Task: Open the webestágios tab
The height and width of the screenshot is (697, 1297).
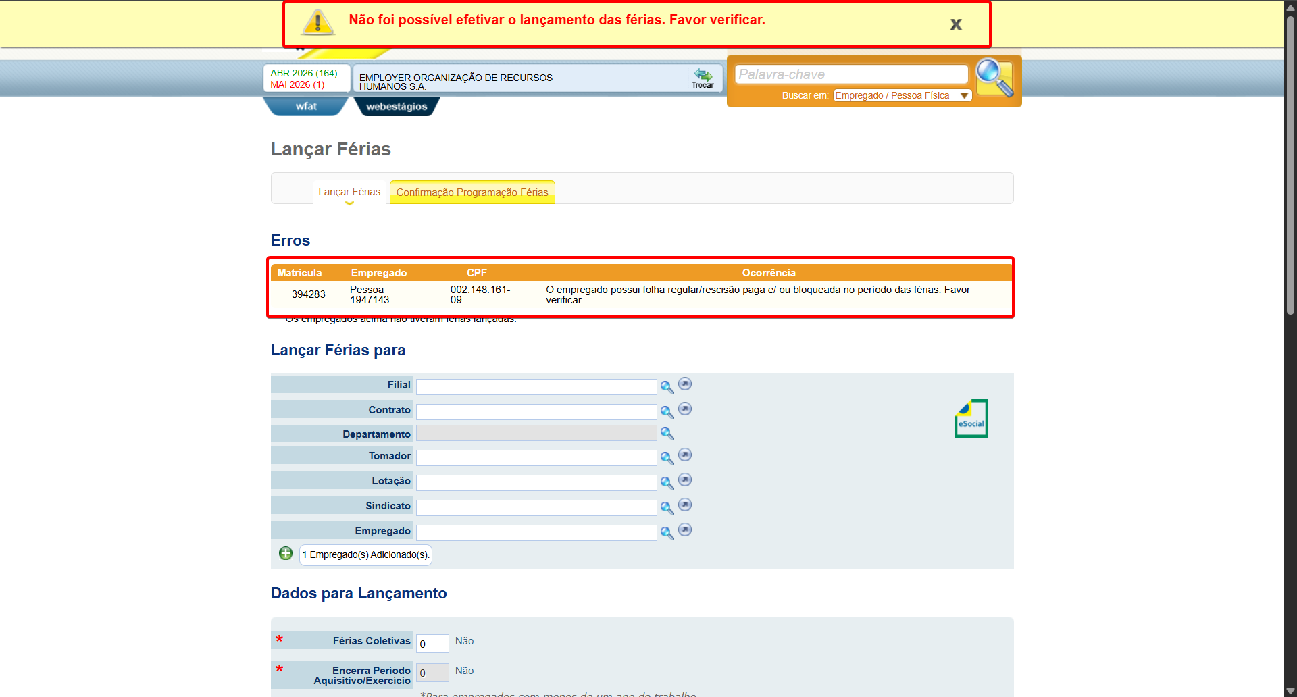Action: point(397,107)
